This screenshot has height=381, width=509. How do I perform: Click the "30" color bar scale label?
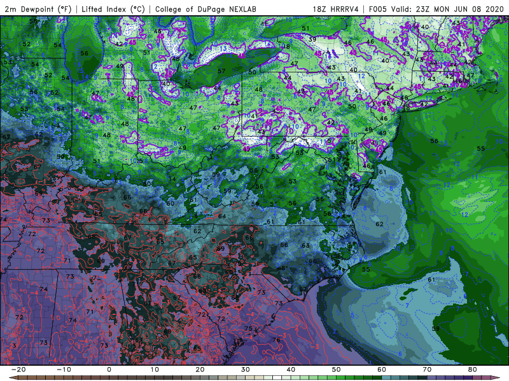coord(246,370)
